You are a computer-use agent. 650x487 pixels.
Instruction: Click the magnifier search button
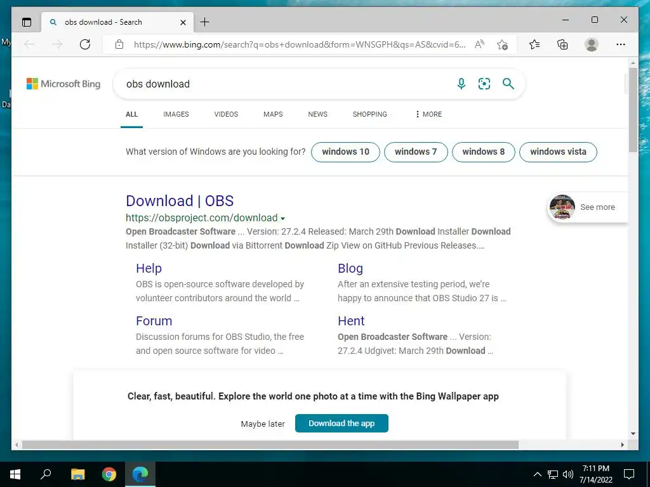coord(508,84)
